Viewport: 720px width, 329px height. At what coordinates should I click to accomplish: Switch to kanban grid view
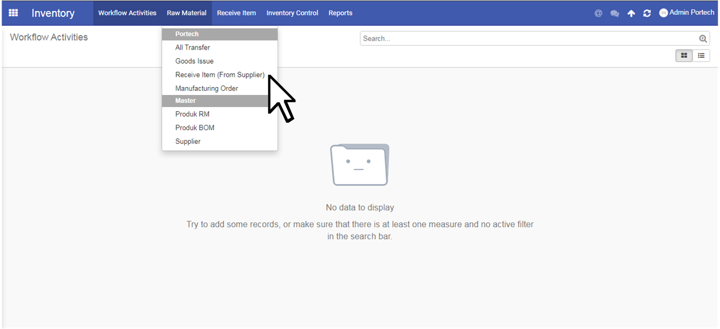coord(684,55)
